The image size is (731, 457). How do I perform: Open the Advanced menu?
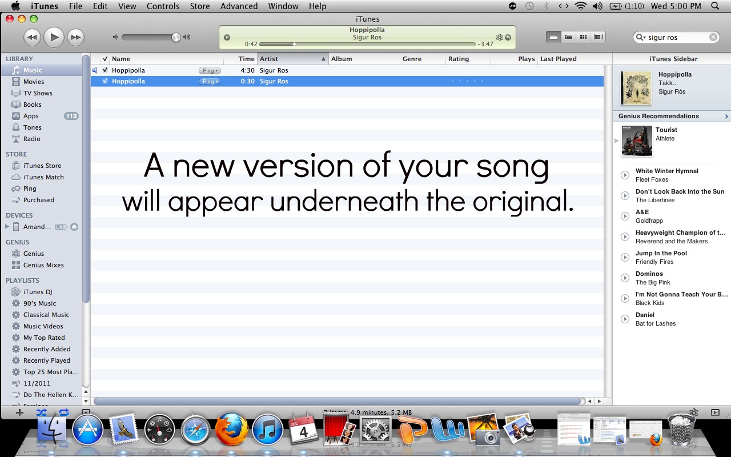click(x=239, y=6)
